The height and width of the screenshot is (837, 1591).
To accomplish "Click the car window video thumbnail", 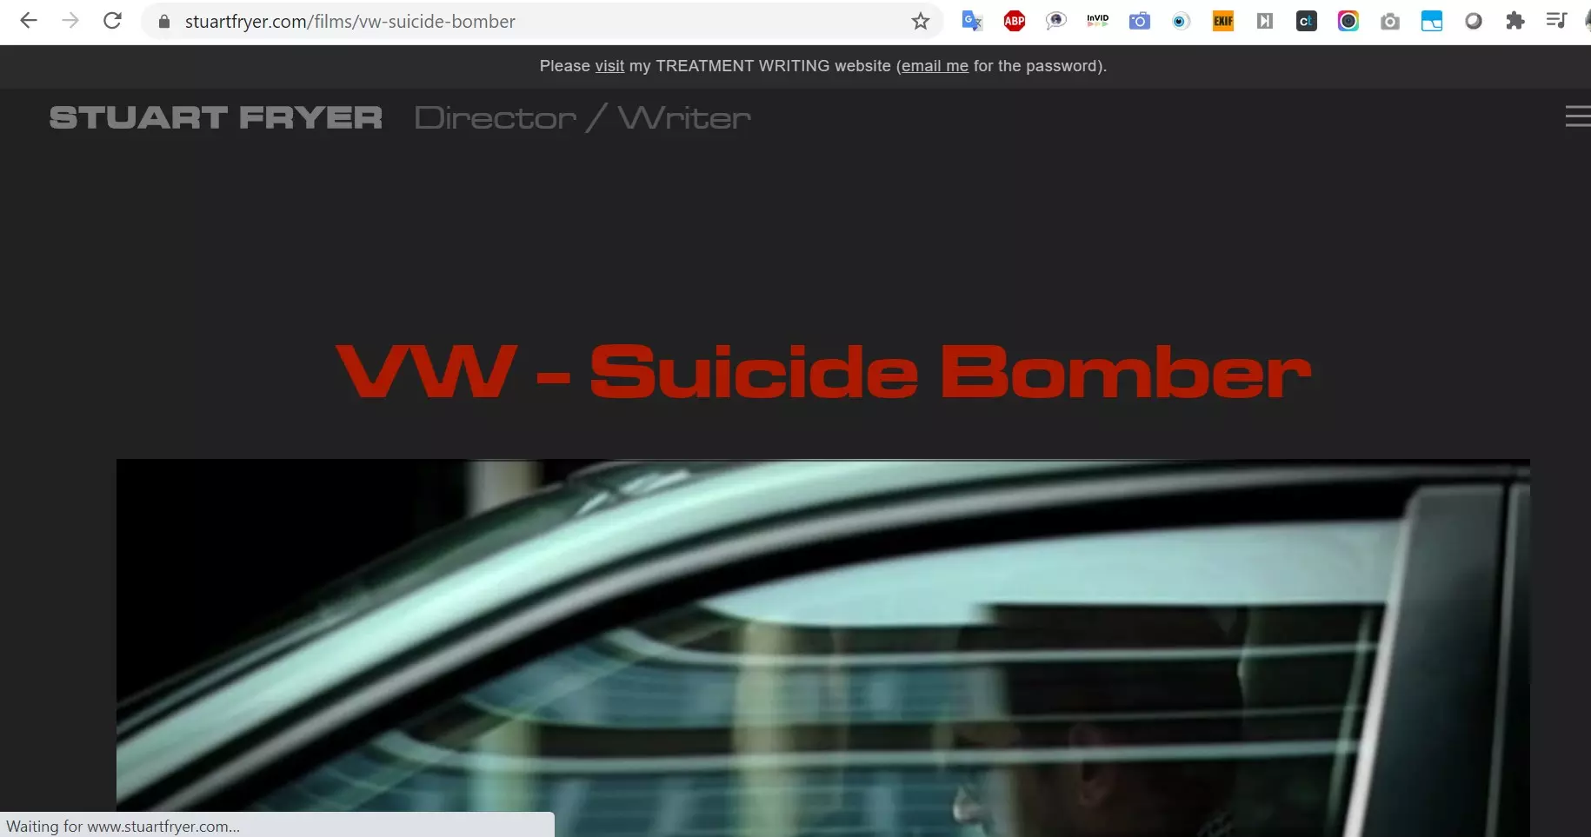I will (x=822, y=648).
